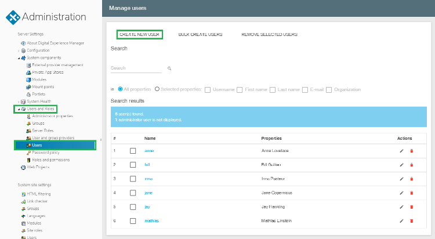
Task: Edit user mathias with pencil icon
Action: tap(401, 221)
